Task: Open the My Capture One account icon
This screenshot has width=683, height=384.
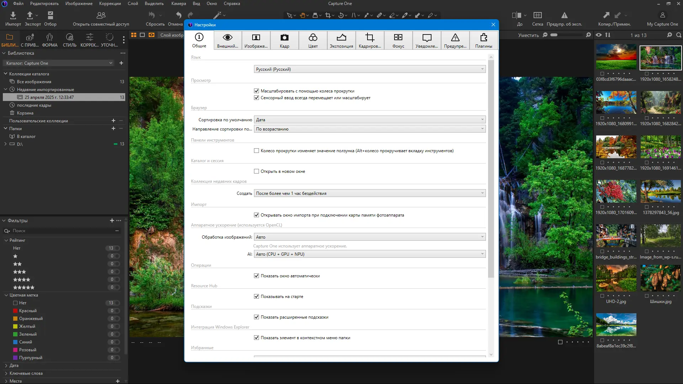Action: point(662,15)
